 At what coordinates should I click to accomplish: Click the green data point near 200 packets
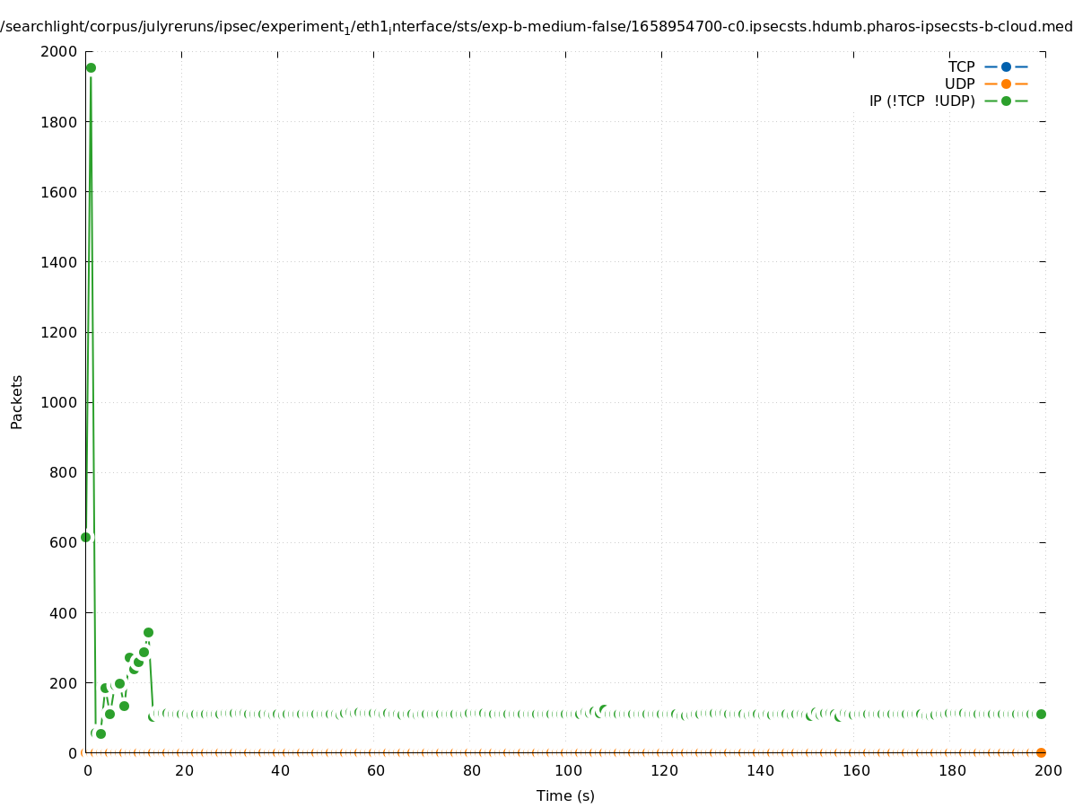coord(119,683)
